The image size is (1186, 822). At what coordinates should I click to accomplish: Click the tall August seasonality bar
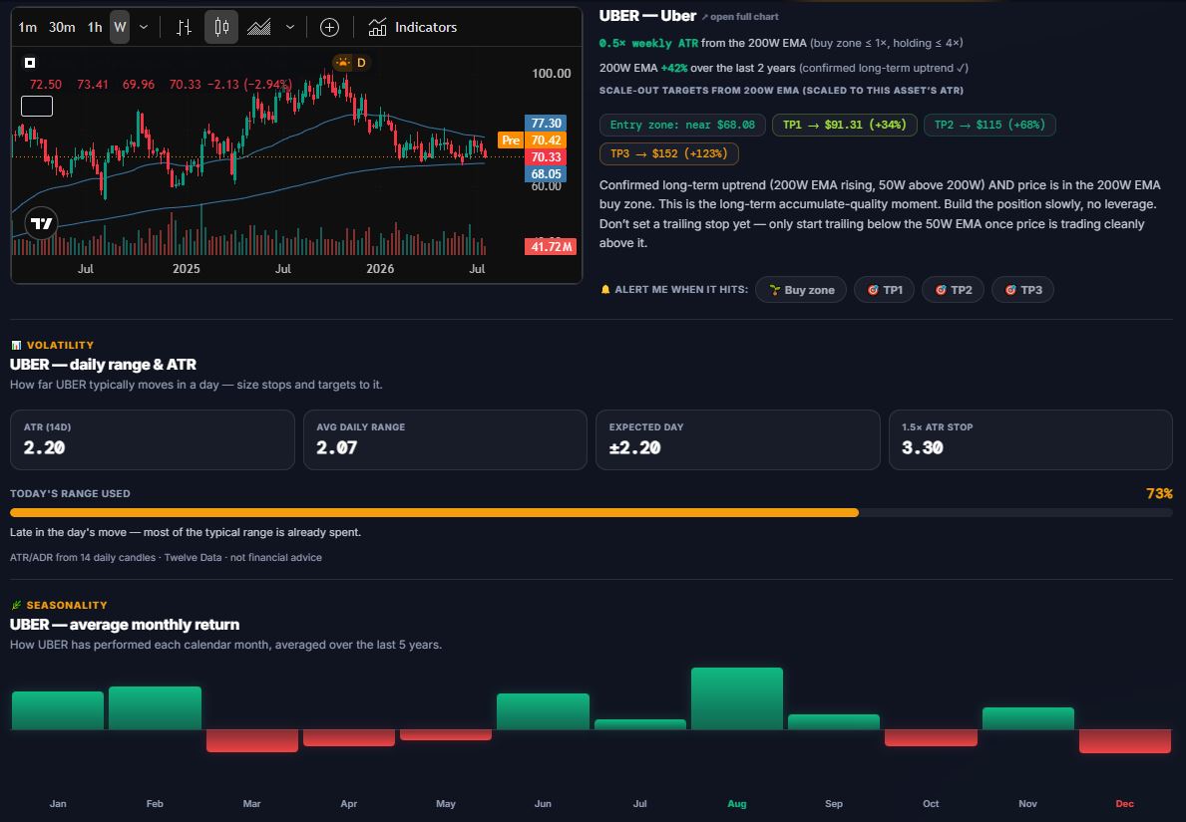tap(737, 698)
